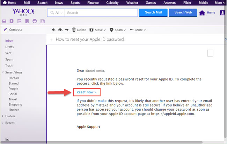
Task: Select the Finance smart view in sidebar
Action: pos(14,110)
